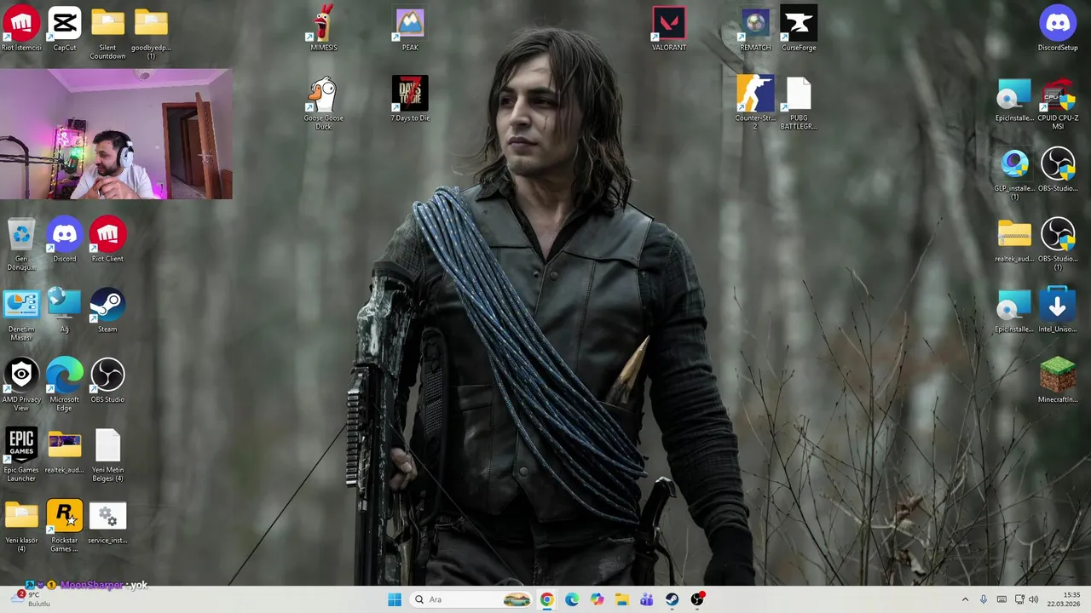
Task: Open the CurseForge shortcut
Action: pyautogui.click(x=799, y=30)
